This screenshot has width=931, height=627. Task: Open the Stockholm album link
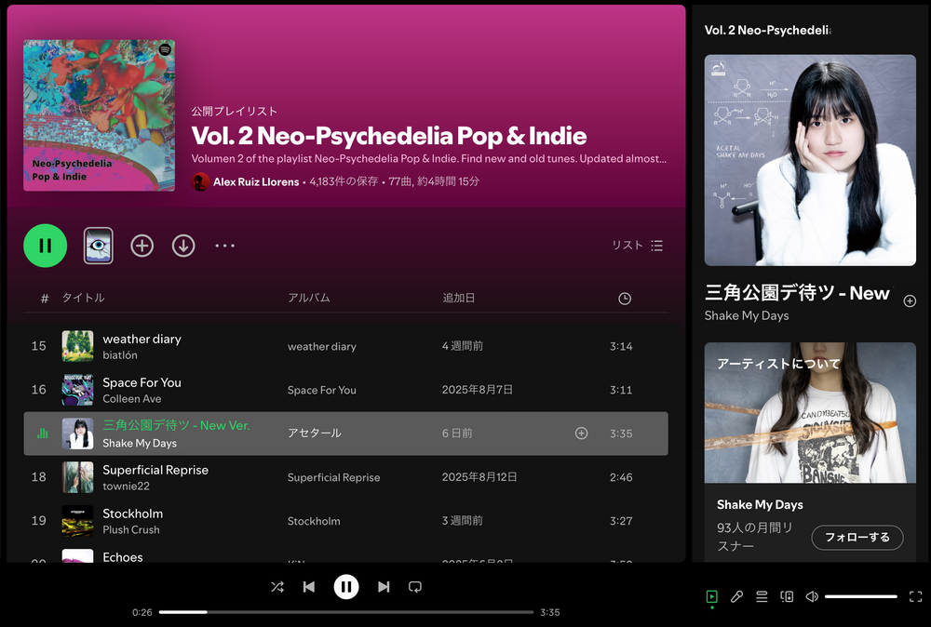314,521
